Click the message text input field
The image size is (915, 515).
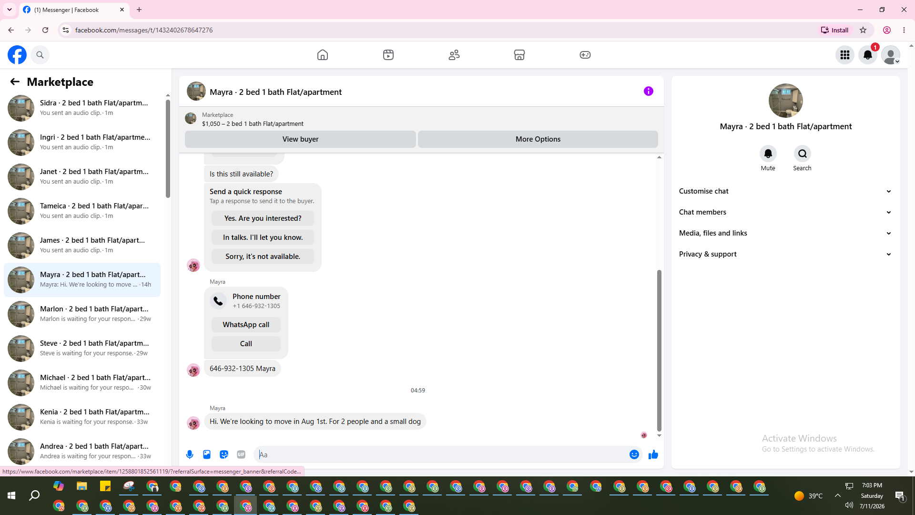(442, 454)
